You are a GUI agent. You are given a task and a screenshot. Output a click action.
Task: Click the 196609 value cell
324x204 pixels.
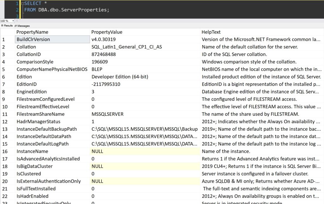point(145,62)
